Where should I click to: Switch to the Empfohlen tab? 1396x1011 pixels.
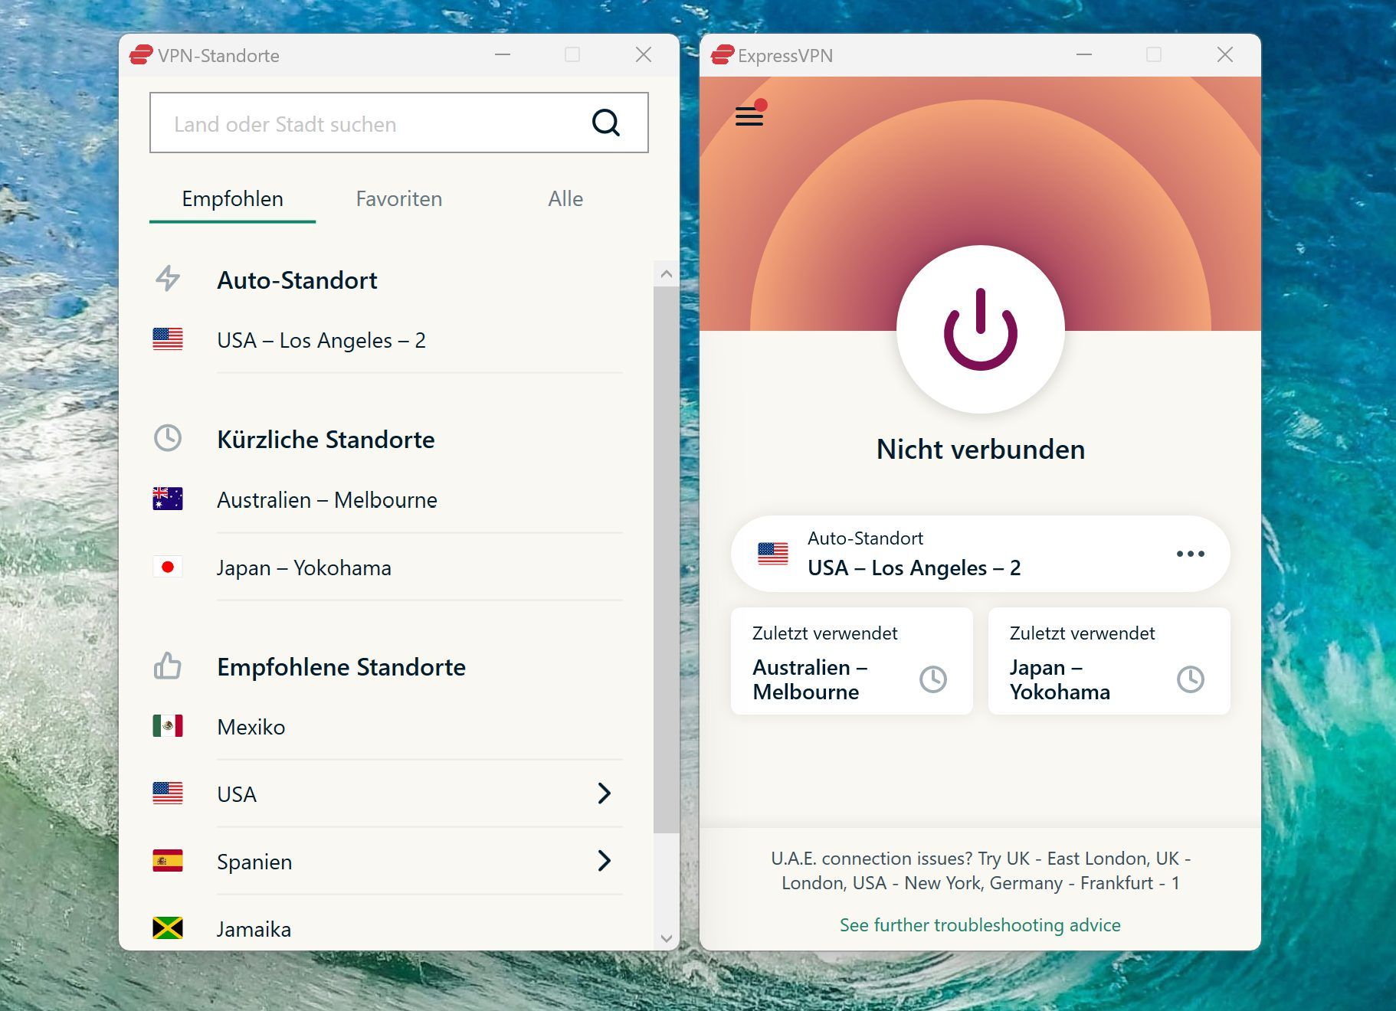tap(232, 199)
